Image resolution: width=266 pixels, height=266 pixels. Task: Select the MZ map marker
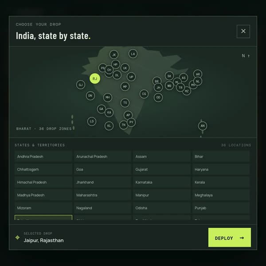click(187, 91)
